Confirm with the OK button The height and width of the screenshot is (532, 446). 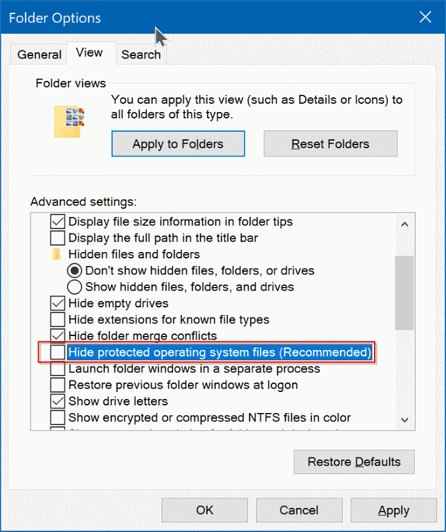coord(205,510)
